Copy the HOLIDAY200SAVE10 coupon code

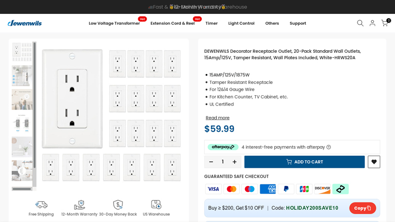click(x=362, y=208)
